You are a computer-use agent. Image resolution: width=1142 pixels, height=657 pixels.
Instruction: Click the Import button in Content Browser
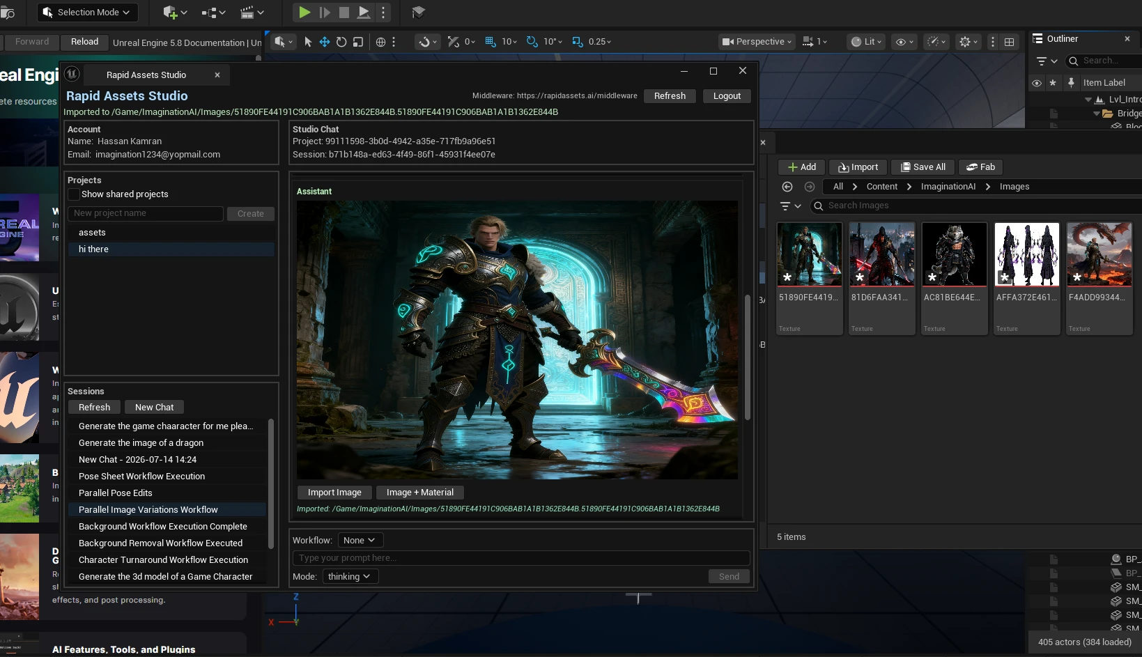click(x=858, y=167)
